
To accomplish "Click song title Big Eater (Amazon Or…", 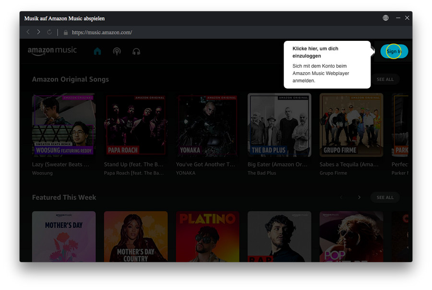I will tap(277, 164).
